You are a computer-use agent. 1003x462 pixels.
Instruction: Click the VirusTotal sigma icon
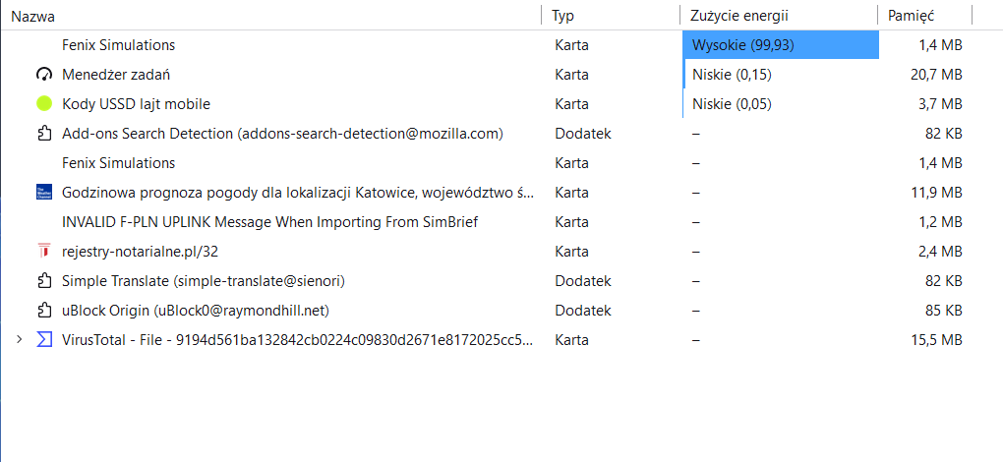point(44,340)
